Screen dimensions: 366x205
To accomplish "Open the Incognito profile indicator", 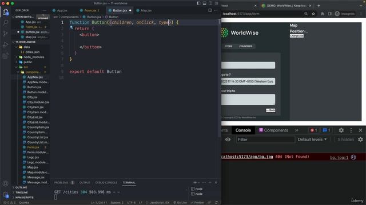I will [345, 14].
